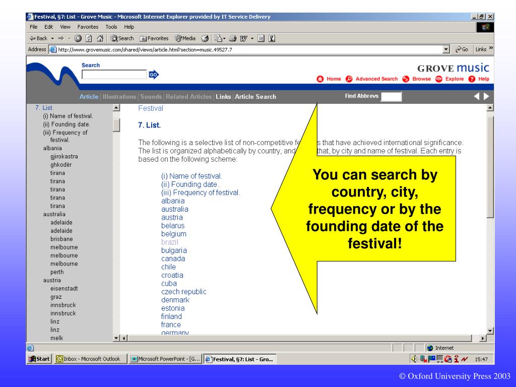Viewport: 516px width, 387px height.
Task: Click the Browse red icon
Action: point(406,79)
